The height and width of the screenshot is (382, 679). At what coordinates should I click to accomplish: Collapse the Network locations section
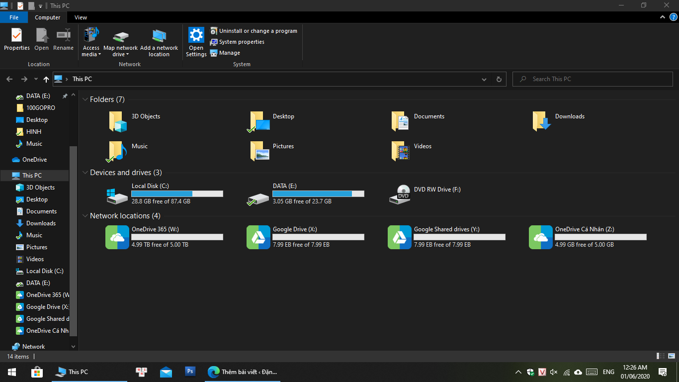coord(85,215)
